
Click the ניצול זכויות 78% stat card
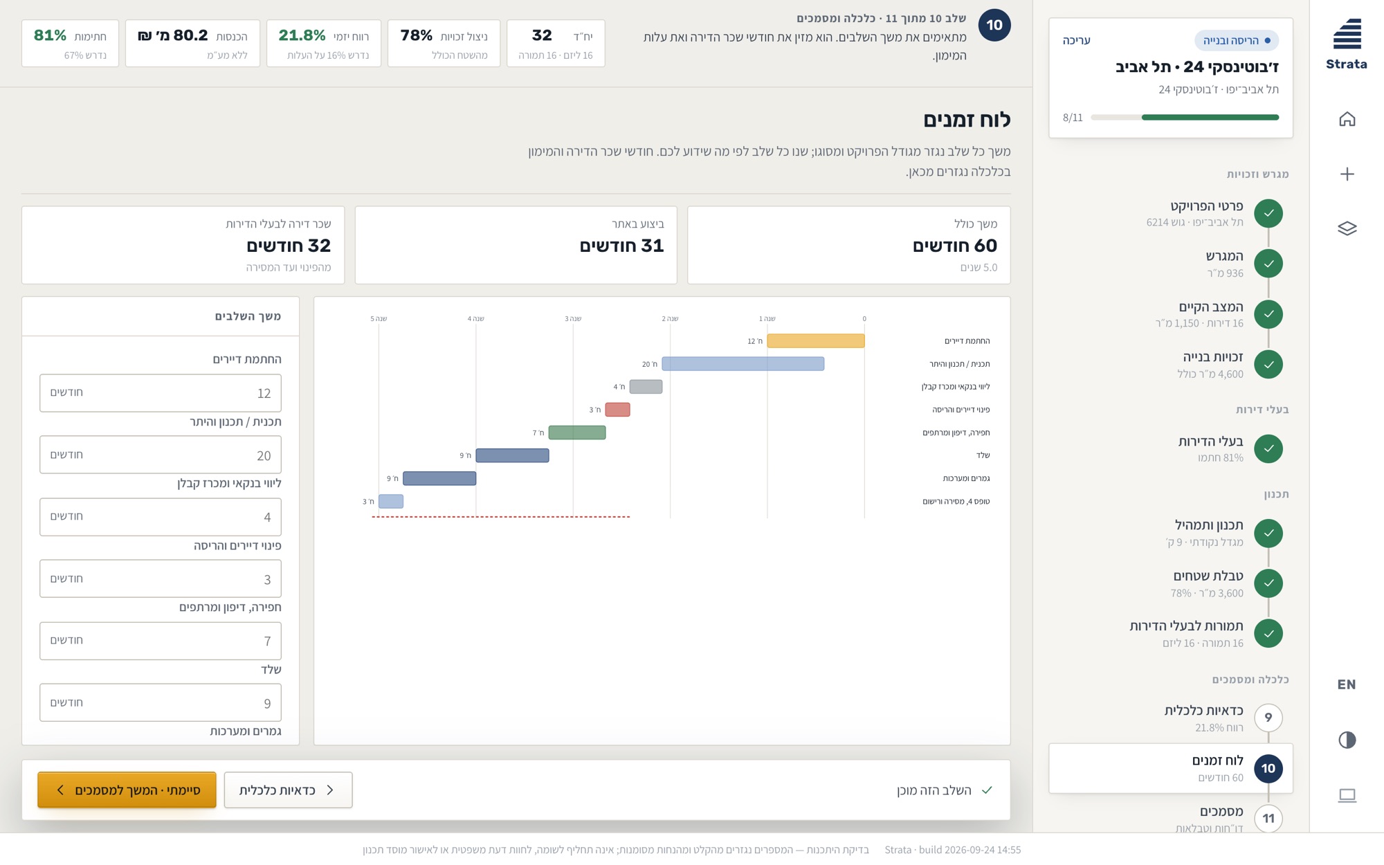point(444,44)
